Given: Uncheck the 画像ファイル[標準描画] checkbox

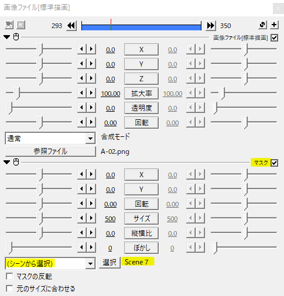Looking at the screenshot, I should 274,37.
